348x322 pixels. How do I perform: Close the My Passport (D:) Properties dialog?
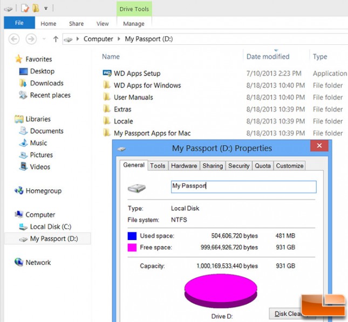[319, 146]
